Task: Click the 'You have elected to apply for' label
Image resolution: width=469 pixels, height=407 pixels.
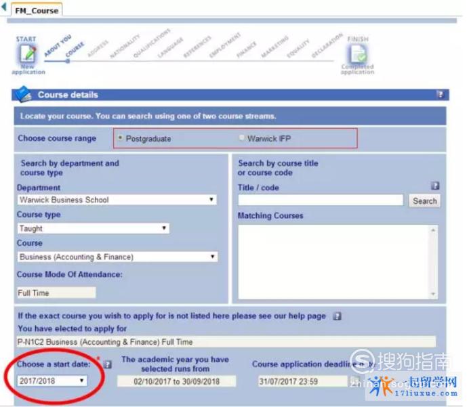Action: tap(72, 328)
